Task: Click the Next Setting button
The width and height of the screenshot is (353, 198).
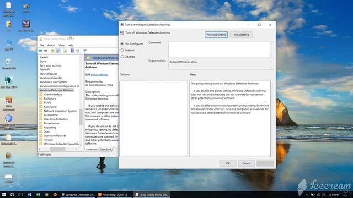Action: tap(241, 35)
